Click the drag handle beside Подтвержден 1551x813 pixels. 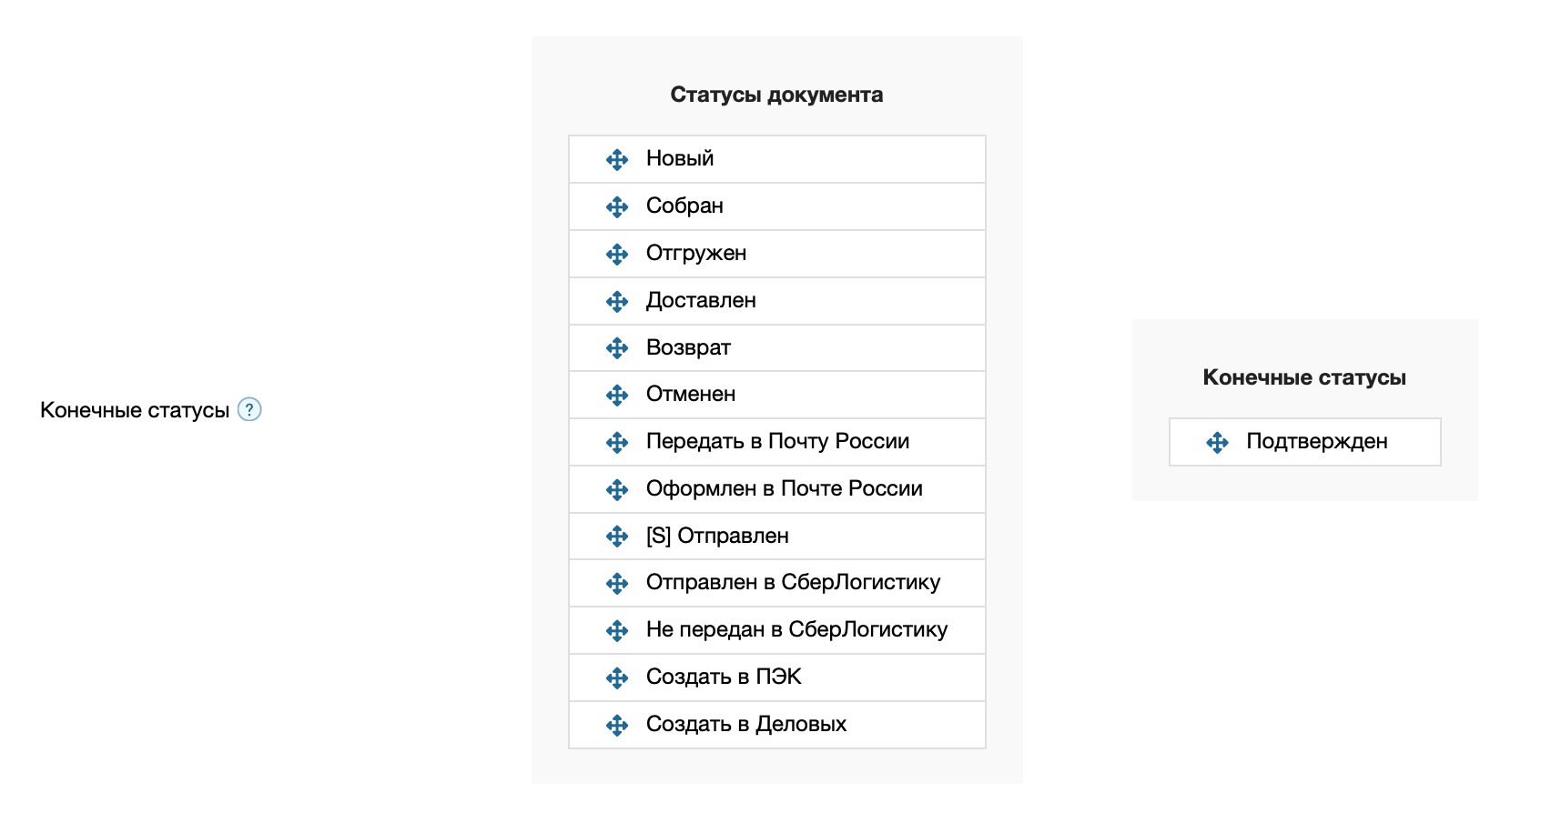coord(1217,443)
